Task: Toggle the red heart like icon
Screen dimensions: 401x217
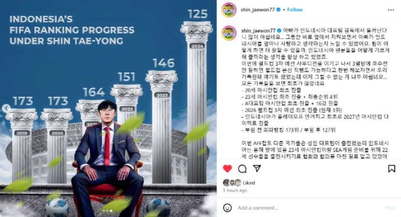Action: (227, 168)
